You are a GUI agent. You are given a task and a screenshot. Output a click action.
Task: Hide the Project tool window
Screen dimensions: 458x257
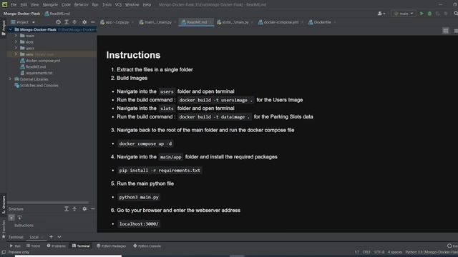92,22
